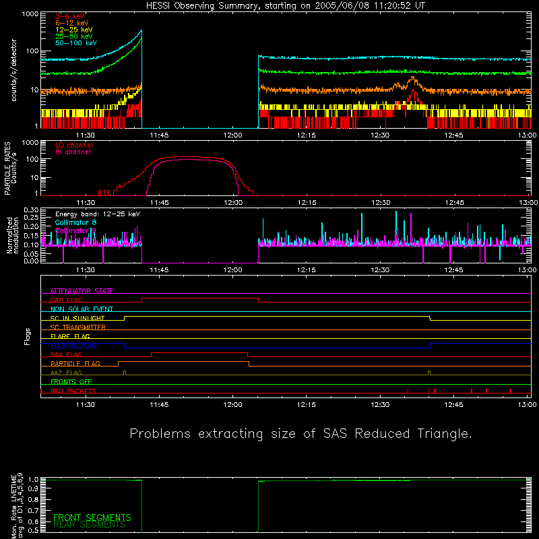
Task: Click the ATTENUATOR STATE flag label
Action: tap(82, 291)
